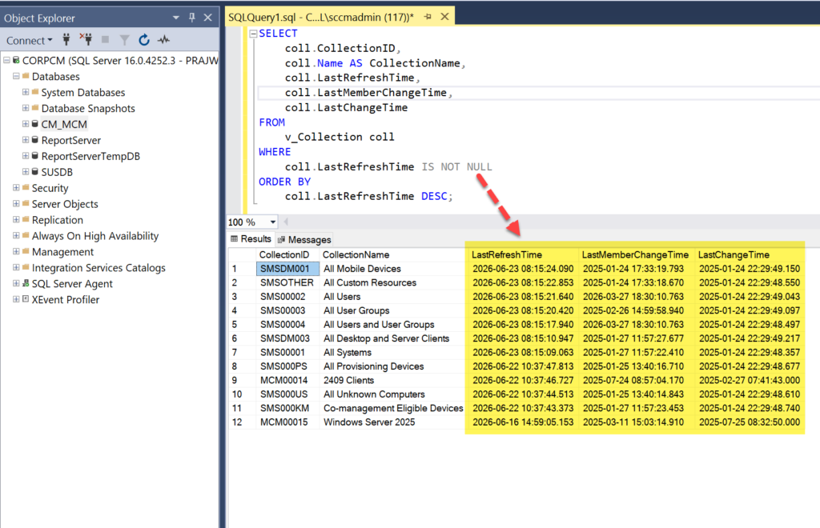Expand the Database Snapshots folder
Screen dimensions: 820x528
(x=25, y=108)
